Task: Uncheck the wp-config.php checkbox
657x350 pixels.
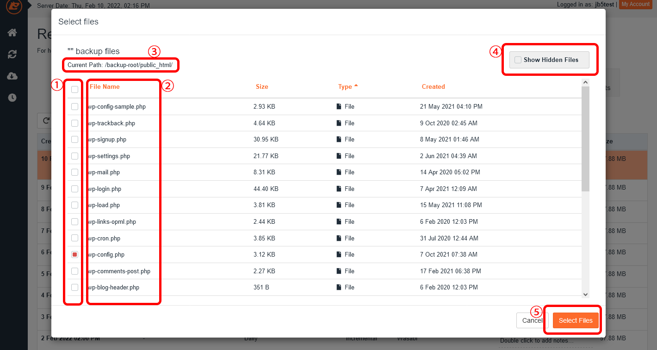Action: [74, 255]
